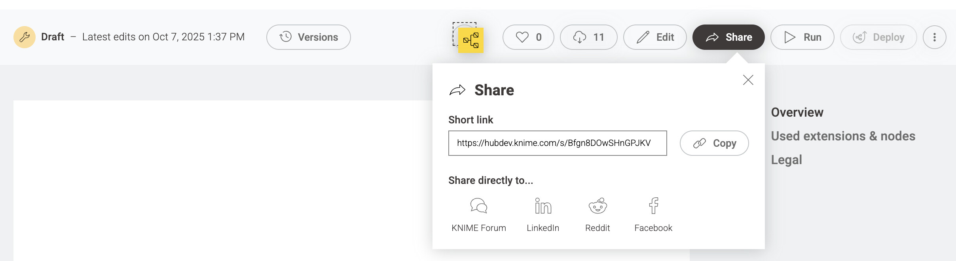Share via the Reddit icon
Viewport: 956px width, 261px height.
597,206
